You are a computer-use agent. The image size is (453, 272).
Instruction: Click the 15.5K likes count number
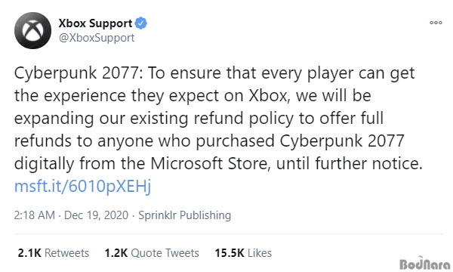(230, 253)
